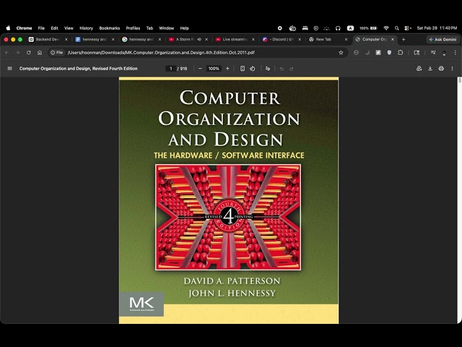Click the PDF title Computer Organization and Design
The image size is (462, 347).
(x=79, y=69)
